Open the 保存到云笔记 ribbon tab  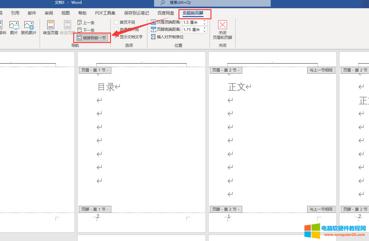pyautogui.click(x=137, y=13)
